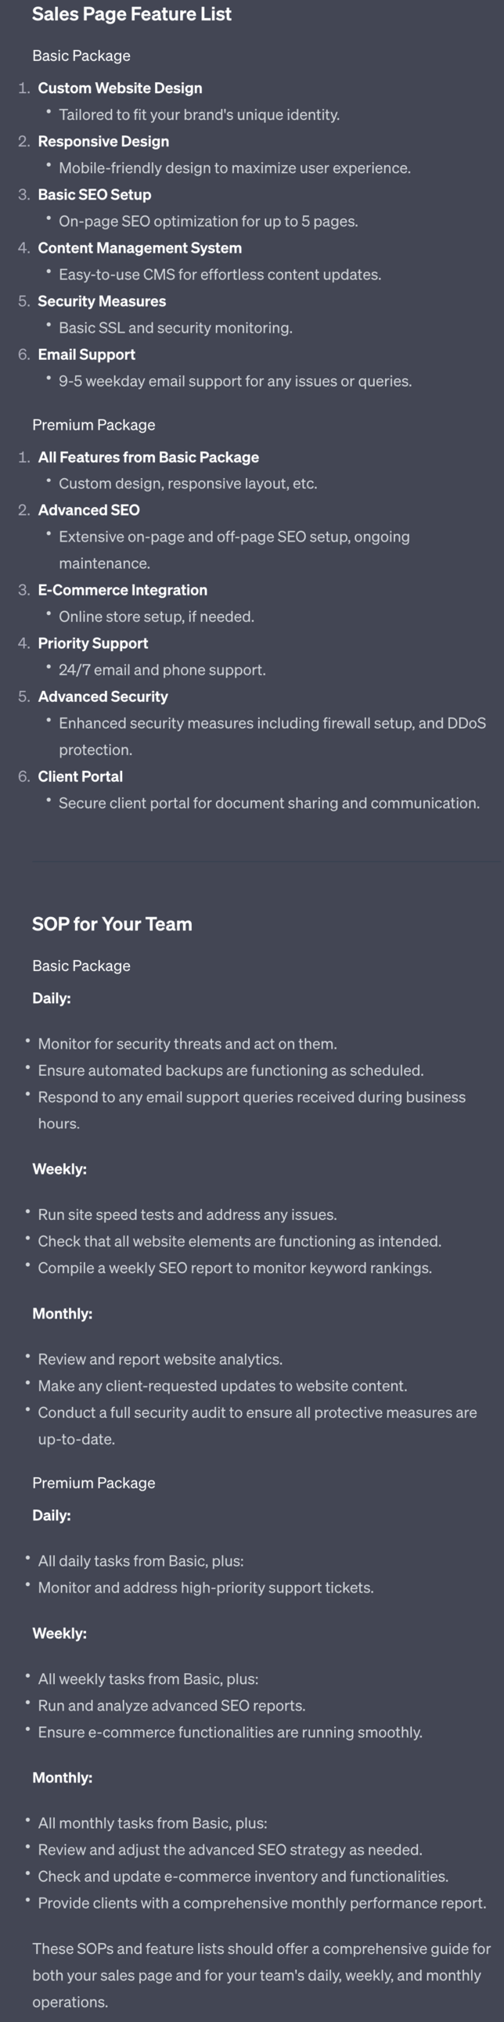
Task: Click All Features from Basic Package title
Action: pyautogui.click(x=148, y=457)
